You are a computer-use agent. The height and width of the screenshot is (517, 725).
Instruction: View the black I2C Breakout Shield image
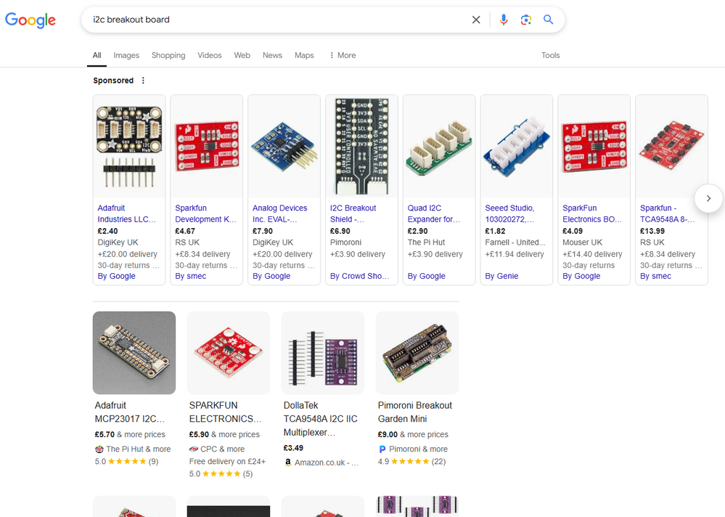pyautogui.click(x=361, y=147)
